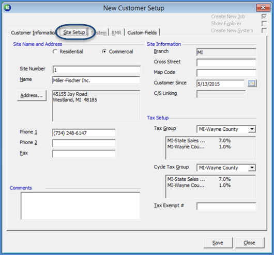274x255 pixels.
Task: Open the RMR tab
Action: click(116, 32)
